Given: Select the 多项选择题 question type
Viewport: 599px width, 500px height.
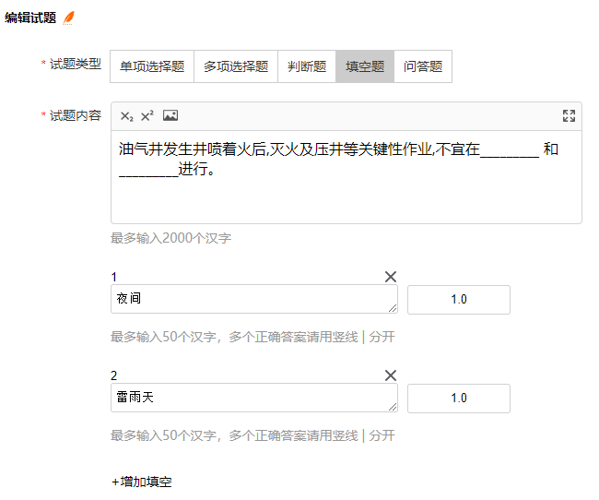Looking at the screenshot, I should [x=236, y=66].
